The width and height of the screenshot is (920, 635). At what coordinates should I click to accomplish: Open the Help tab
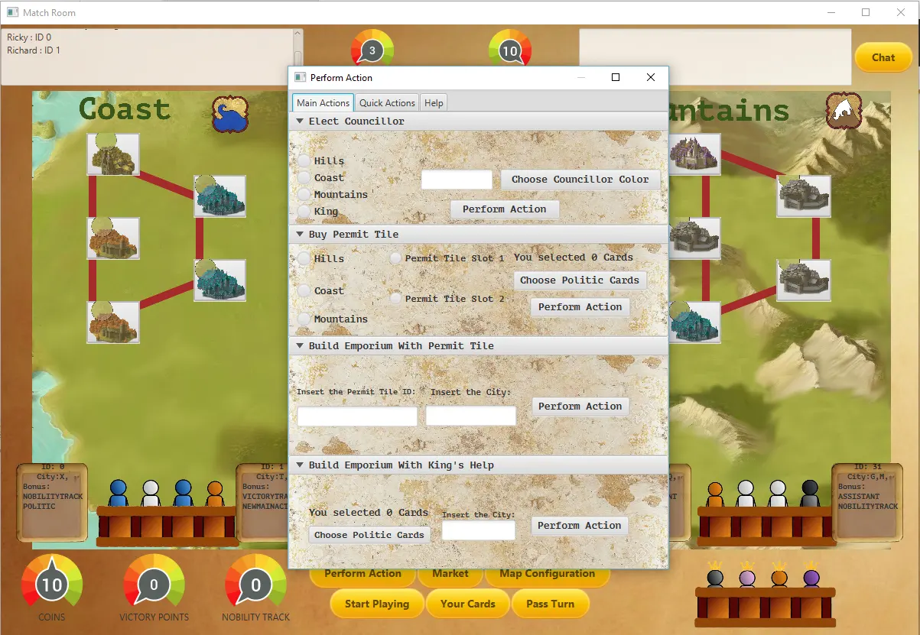(434, 103)
